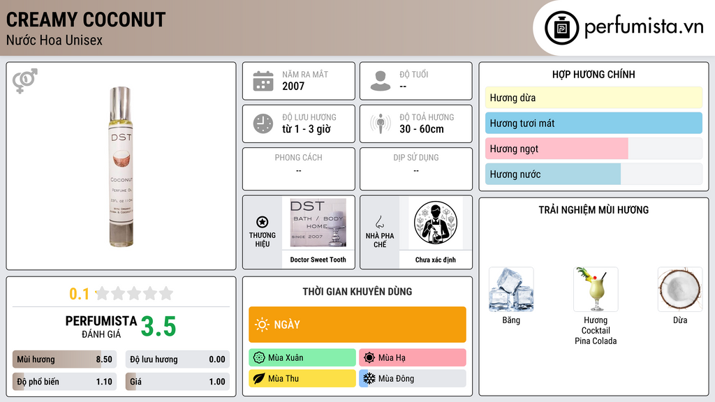Click the Creamy Coconut bottle image
This screenshot has height=402, width=715.
pos(121,166)
